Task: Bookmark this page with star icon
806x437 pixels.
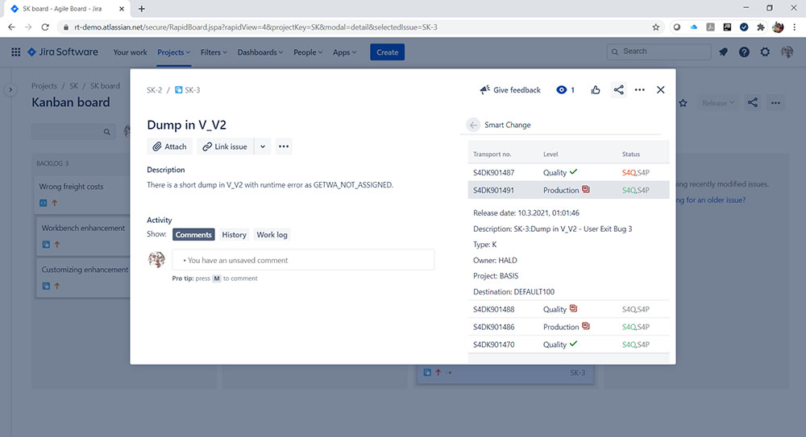Action: (x=655, y=27)
